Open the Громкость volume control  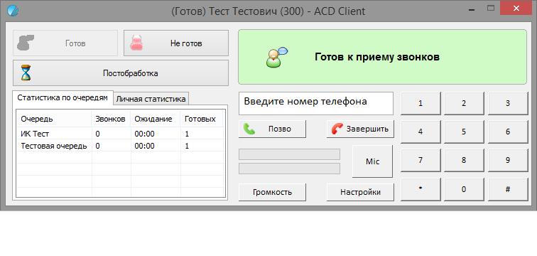click(272, 192)
